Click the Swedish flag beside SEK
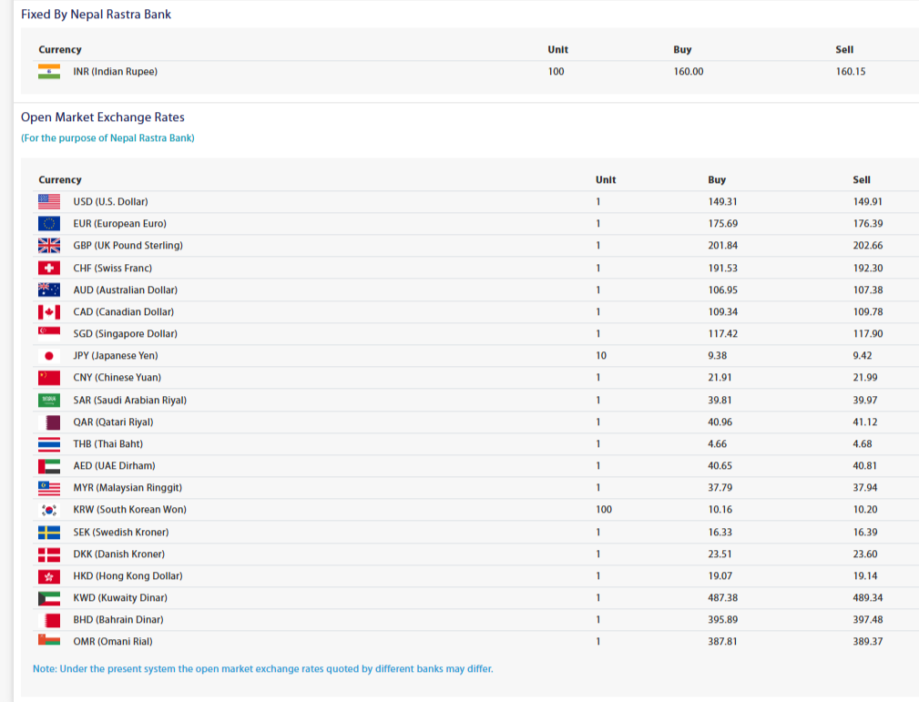This screenshot has height=702, width=919. pyautogui.click(x=49, y=532)
